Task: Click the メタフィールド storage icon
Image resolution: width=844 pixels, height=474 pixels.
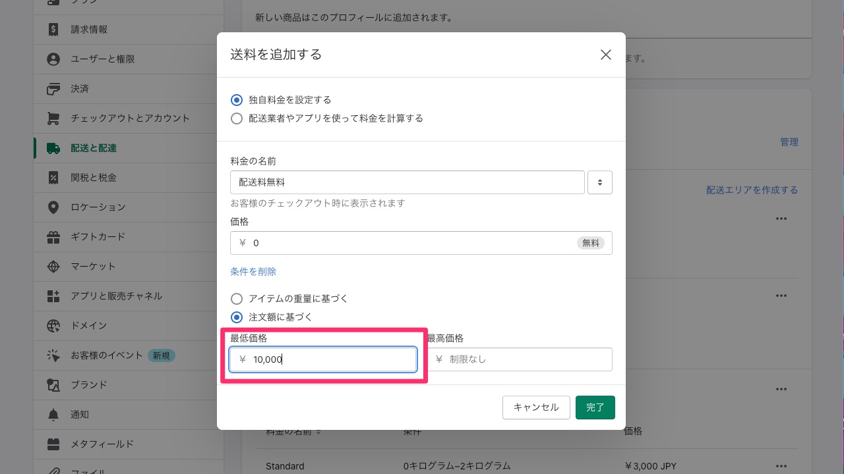Action: point(53,444)
